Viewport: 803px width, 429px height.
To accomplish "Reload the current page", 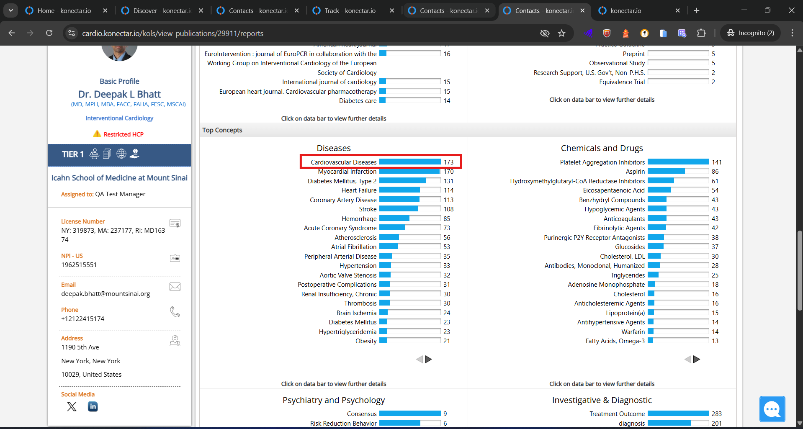I will (x=49, y=33).
